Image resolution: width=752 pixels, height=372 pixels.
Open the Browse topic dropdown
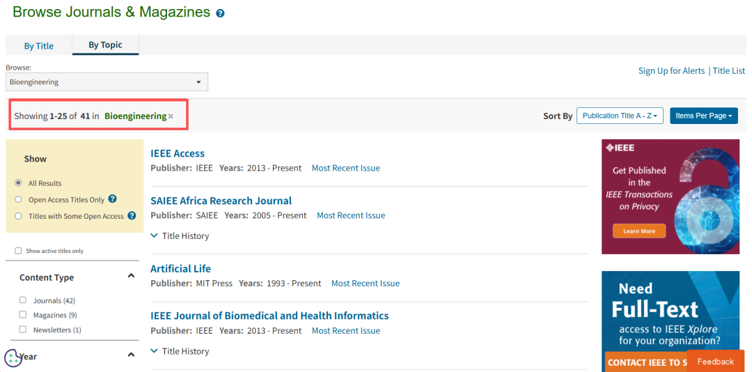pos(107,82)
